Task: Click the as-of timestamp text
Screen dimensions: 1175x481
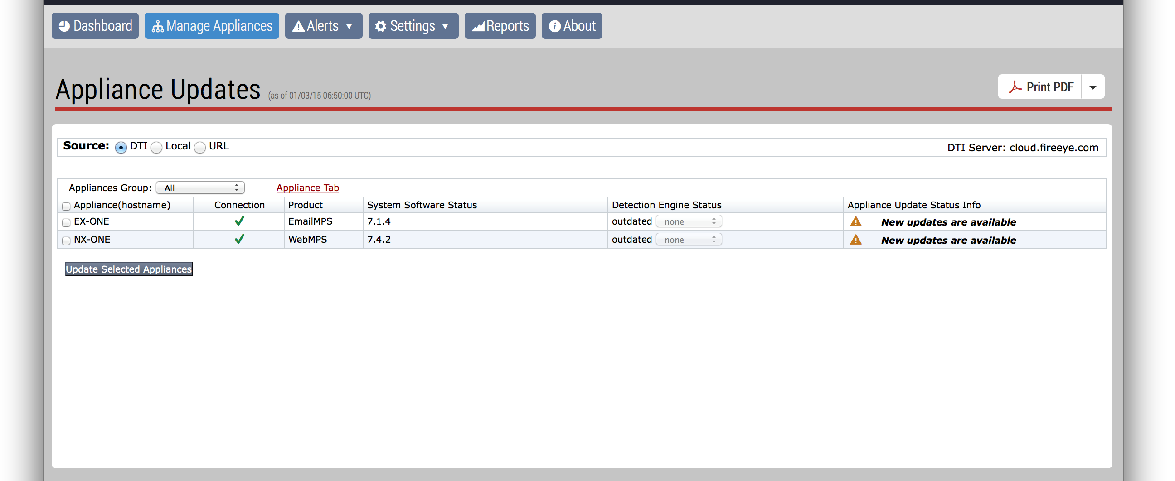Action: (x=319, y=96)
